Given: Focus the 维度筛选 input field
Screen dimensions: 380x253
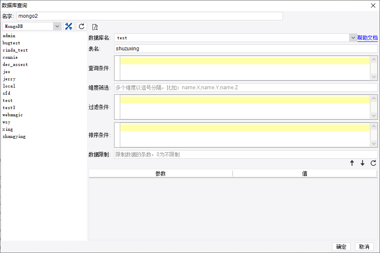Looking at the screenshot, I should (x=246, y=88).
